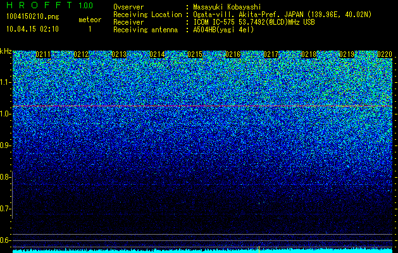Image resolution: width=398 pixels, height=253 pixels.
Task: Click the date stamp 10.04.15 02:10
Action: [32, 29]
